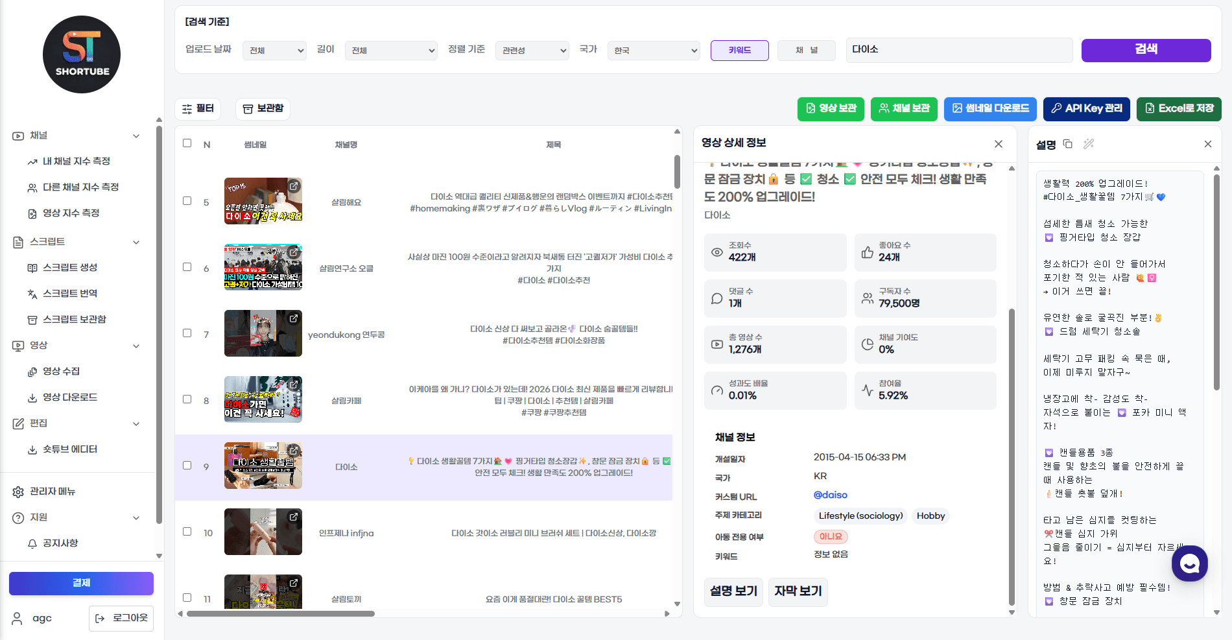Collapse the 스크립트 sidebar section
This screenshot has height=640, width=1232.
tap(136, 242)
